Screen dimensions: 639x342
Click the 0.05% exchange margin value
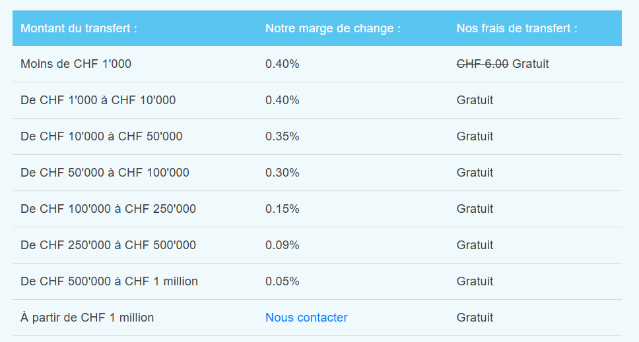(x=283, y=281)
